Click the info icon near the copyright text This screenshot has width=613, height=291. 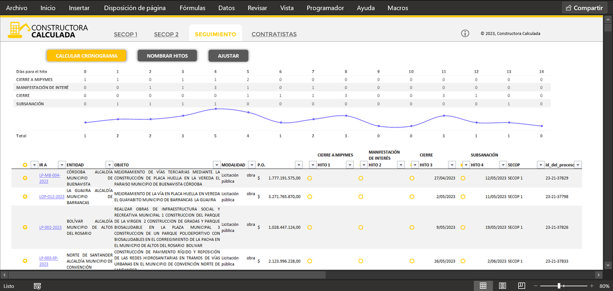point(465,34)
